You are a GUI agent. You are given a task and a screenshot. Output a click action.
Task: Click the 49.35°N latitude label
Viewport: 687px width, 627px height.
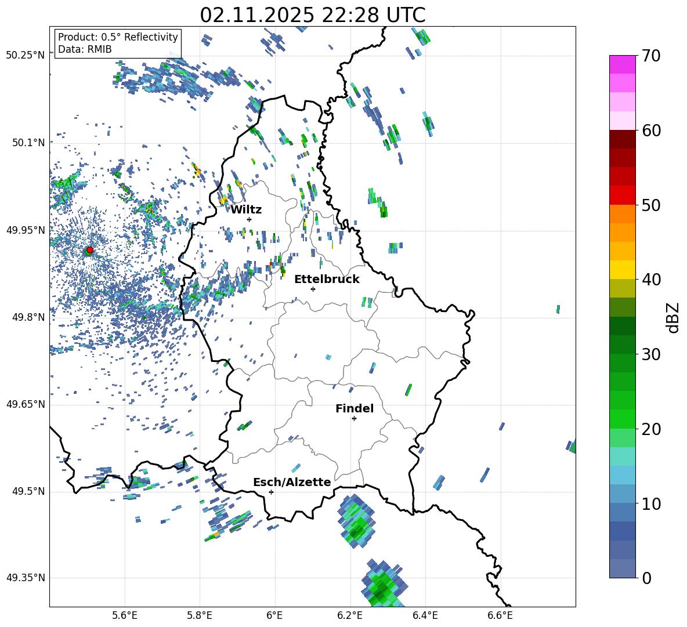[x=26, y=578]
